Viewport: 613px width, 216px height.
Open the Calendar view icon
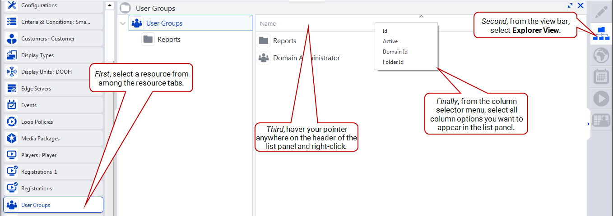tap(600, 76)
